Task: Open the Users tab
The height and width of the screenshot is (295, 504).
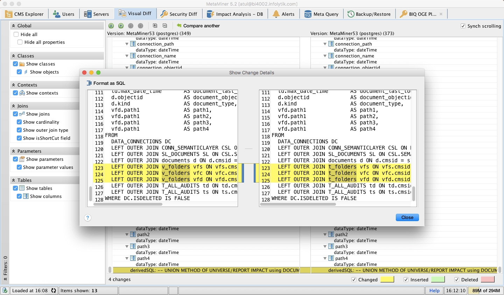Action: click(64, 14)
